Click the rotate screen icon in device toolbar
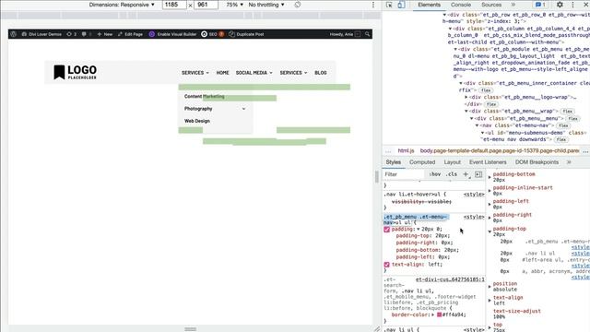This screenshot has height=332, width=590. pyautogui.click(x=297, y=5)
